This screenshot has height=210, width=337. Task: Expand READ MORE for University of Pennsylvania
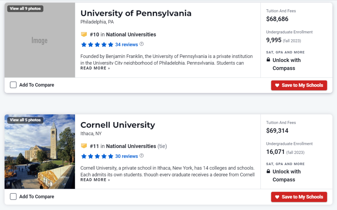tap(95, 68)
